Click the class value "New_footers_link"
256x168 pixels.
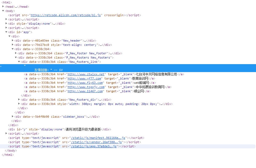click(83, 62)
